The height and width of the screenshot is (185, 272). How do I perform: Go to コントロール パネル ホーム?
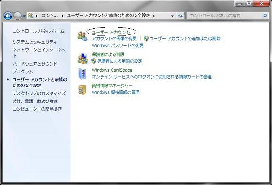point(38,31)
